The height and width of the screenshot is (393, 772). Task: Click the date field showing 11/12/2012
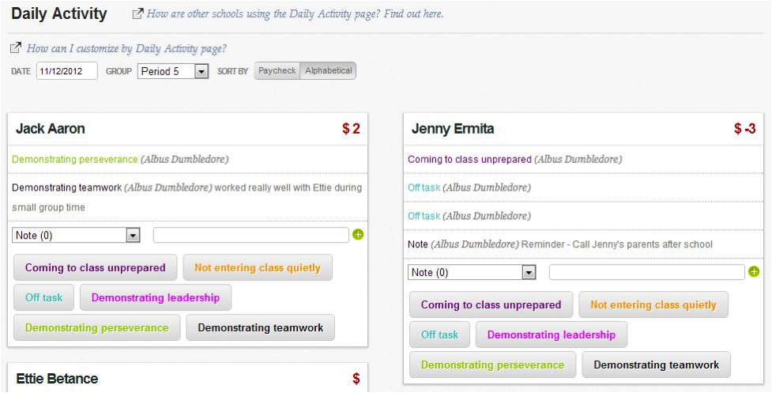[67, 71]
